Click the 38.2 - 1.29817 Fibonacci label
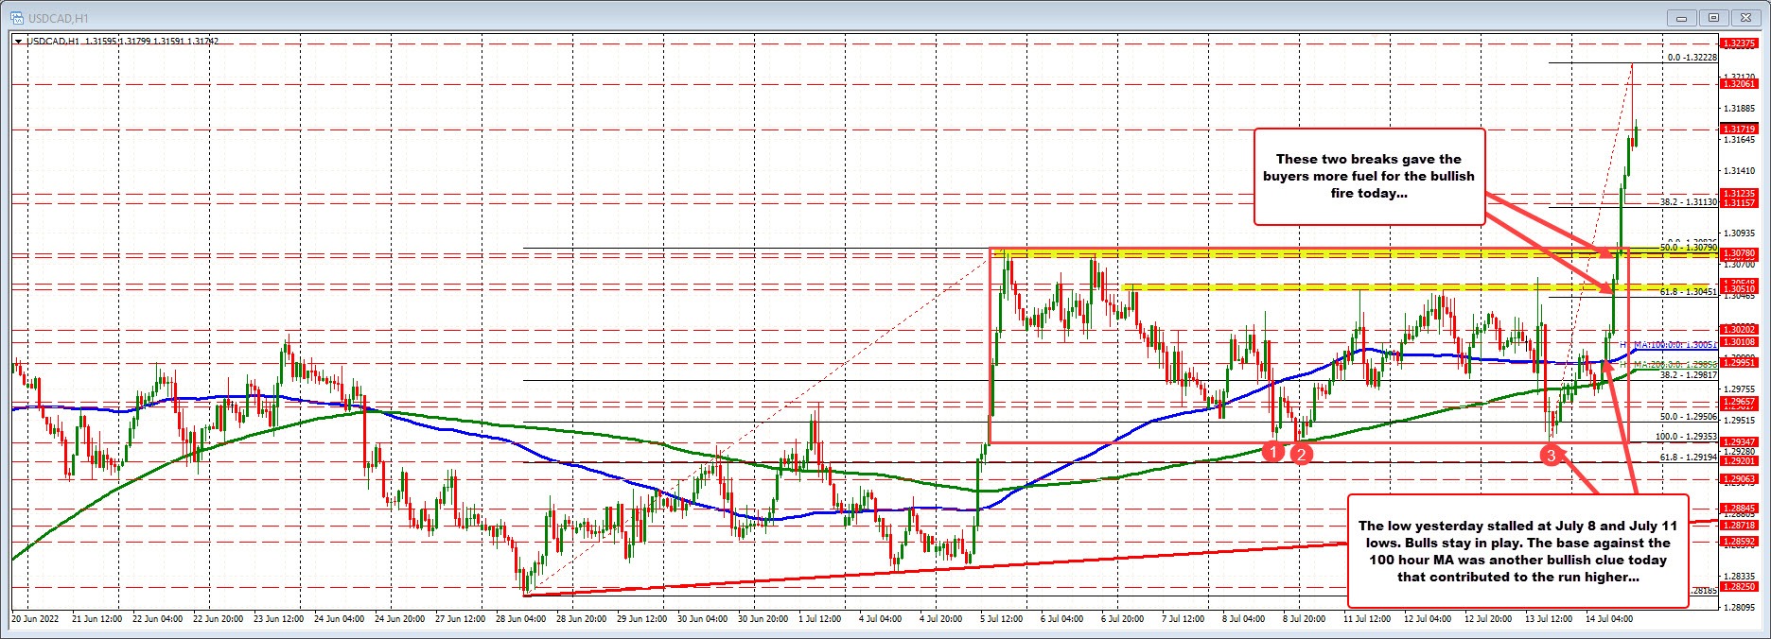The height and width of the screenshot is (639, 1771). pyautogui.click(x=1689, y=375)
